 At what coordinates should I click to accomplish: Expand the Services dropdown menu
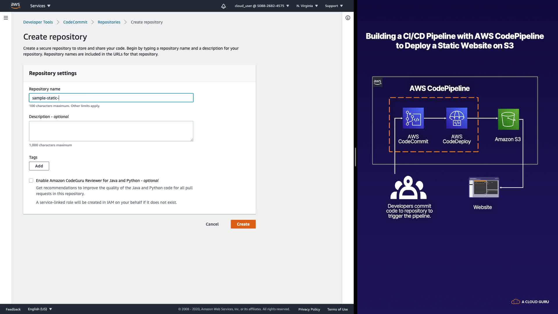[x=40, y=6]
